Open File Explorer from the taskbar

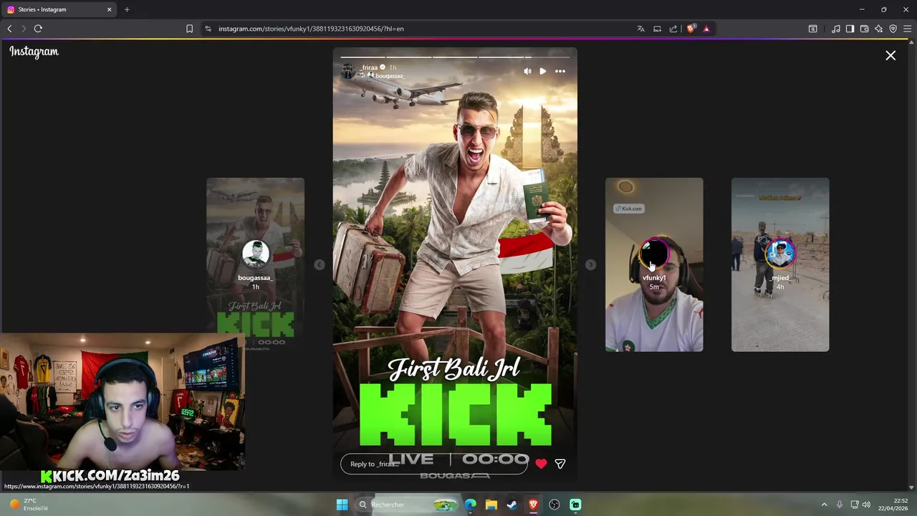(491, 505)
